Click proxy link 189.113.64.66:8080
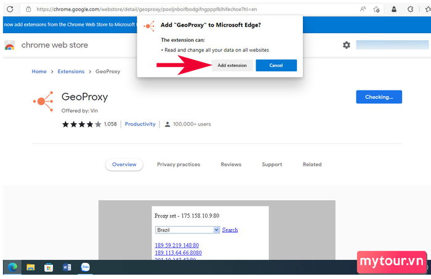Viewport: 431px width, 279px height. 178,253
